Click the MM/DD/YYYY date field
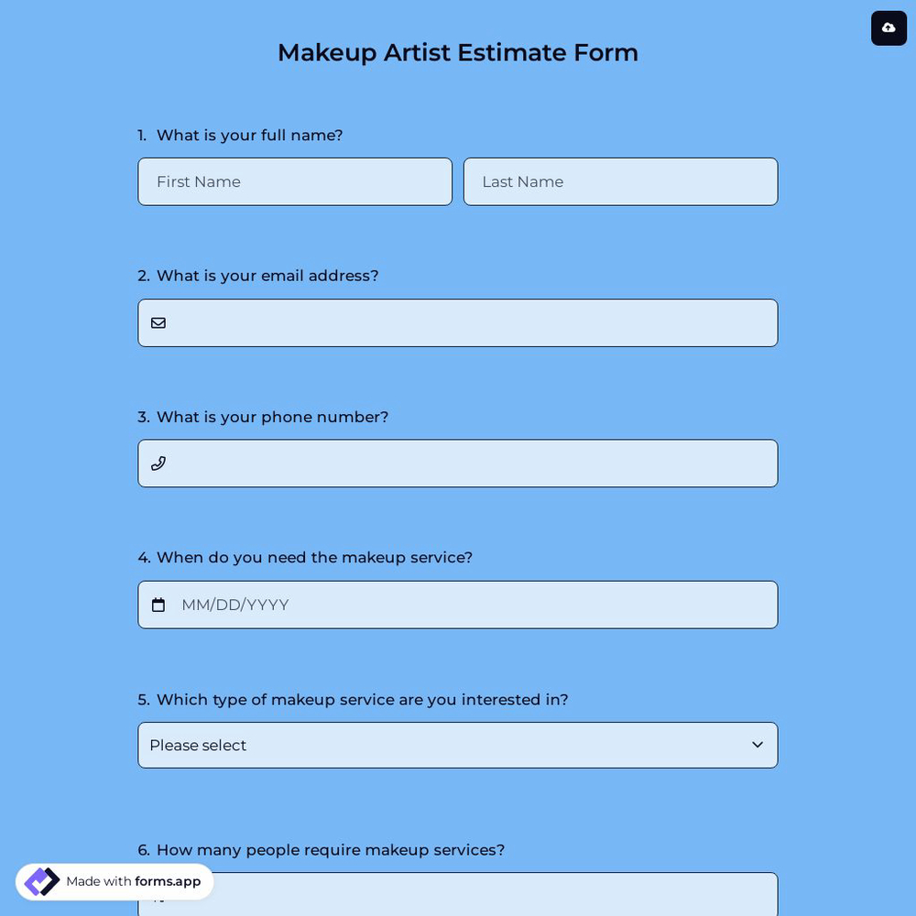 tap(366, 605)
